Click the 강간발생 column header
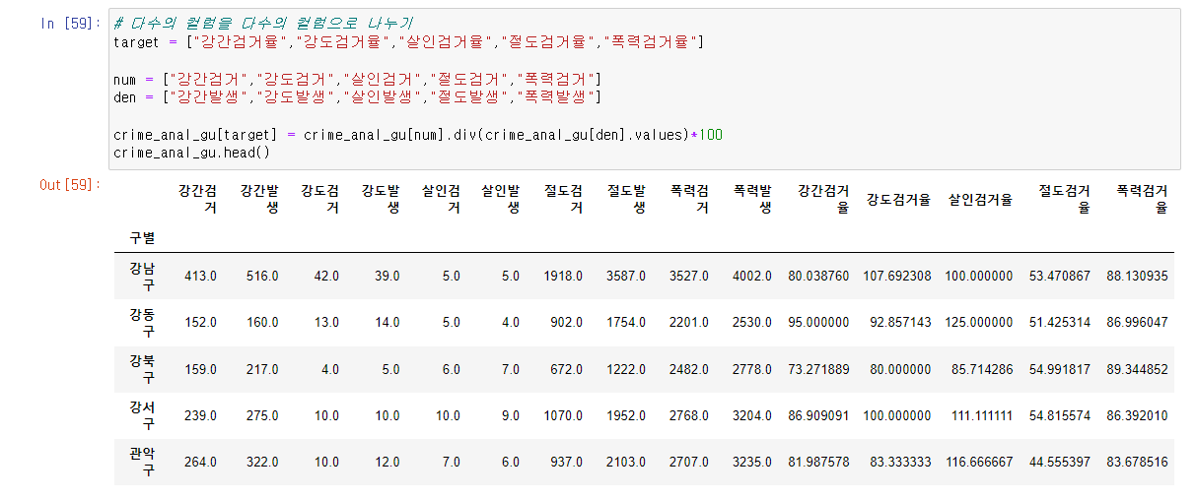Viewport: 1196px width, 499px height. tap(260, 200)
